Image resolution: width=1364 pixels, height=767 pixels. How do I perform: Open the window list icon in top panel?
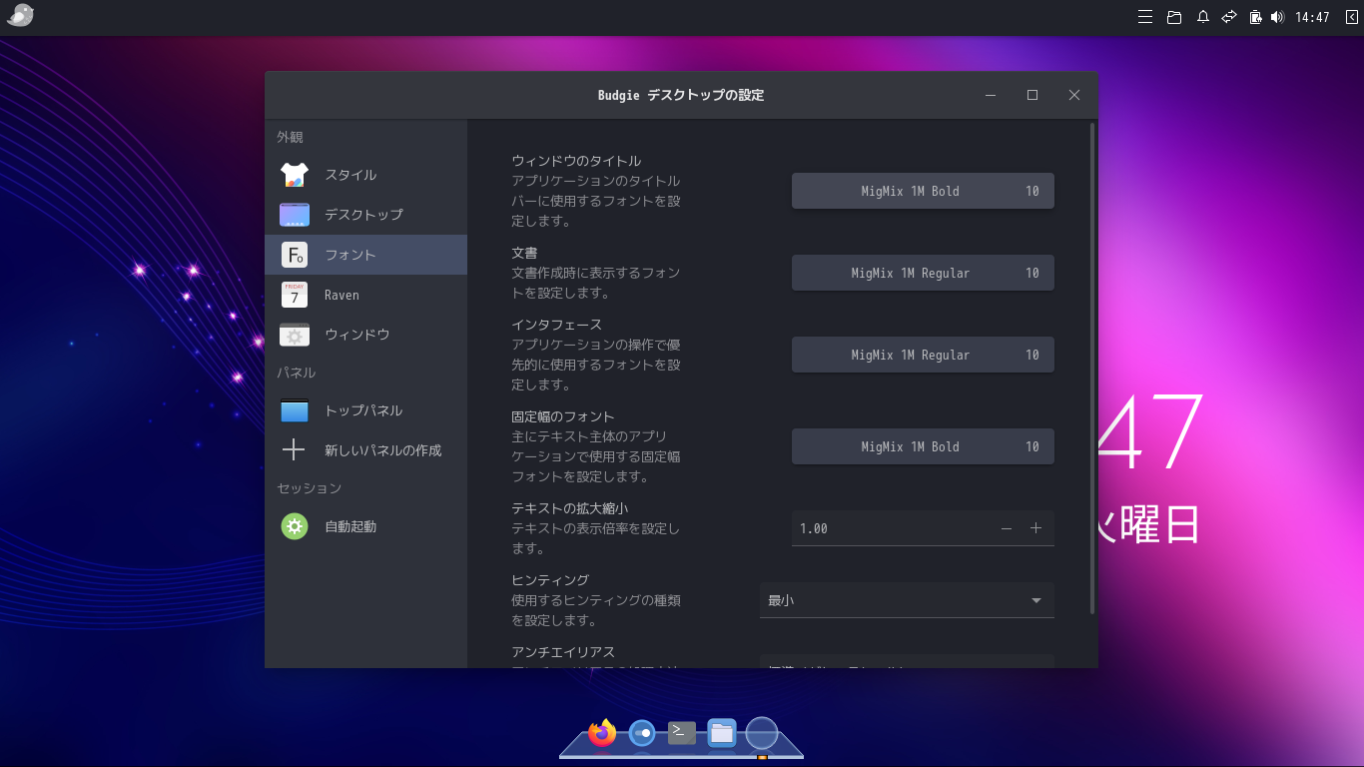pos(1173,17)
